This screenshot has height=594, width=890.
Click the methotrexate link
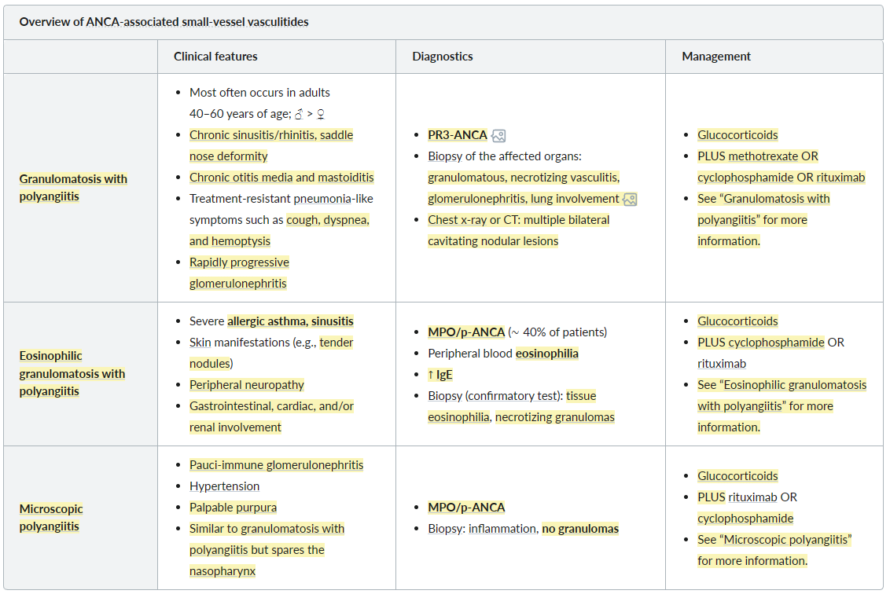(763, 156)
